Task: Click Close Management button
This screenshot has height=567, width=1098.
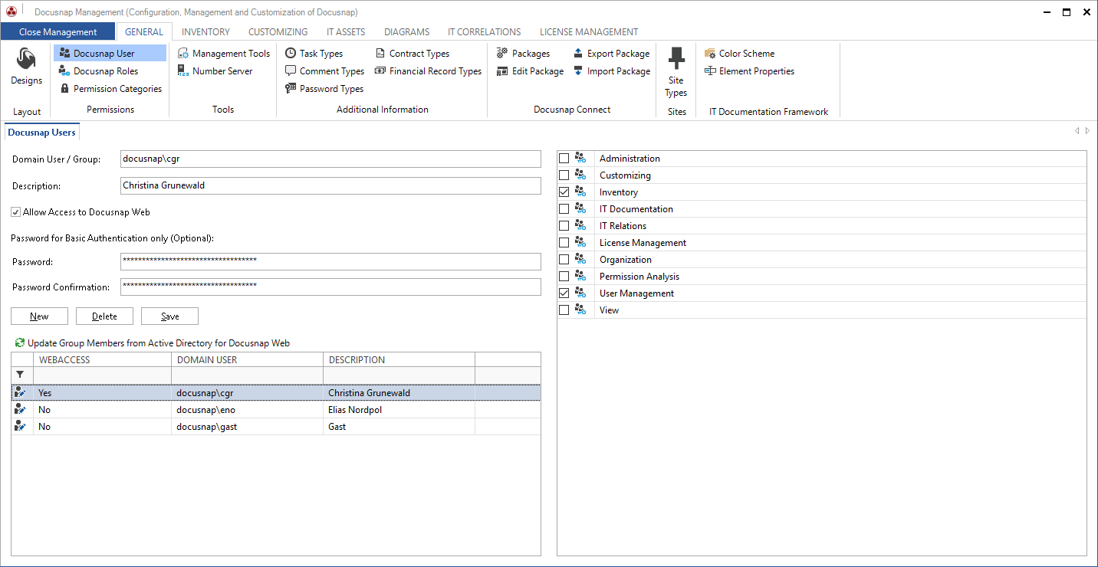Action: click(x=58, y=32)
